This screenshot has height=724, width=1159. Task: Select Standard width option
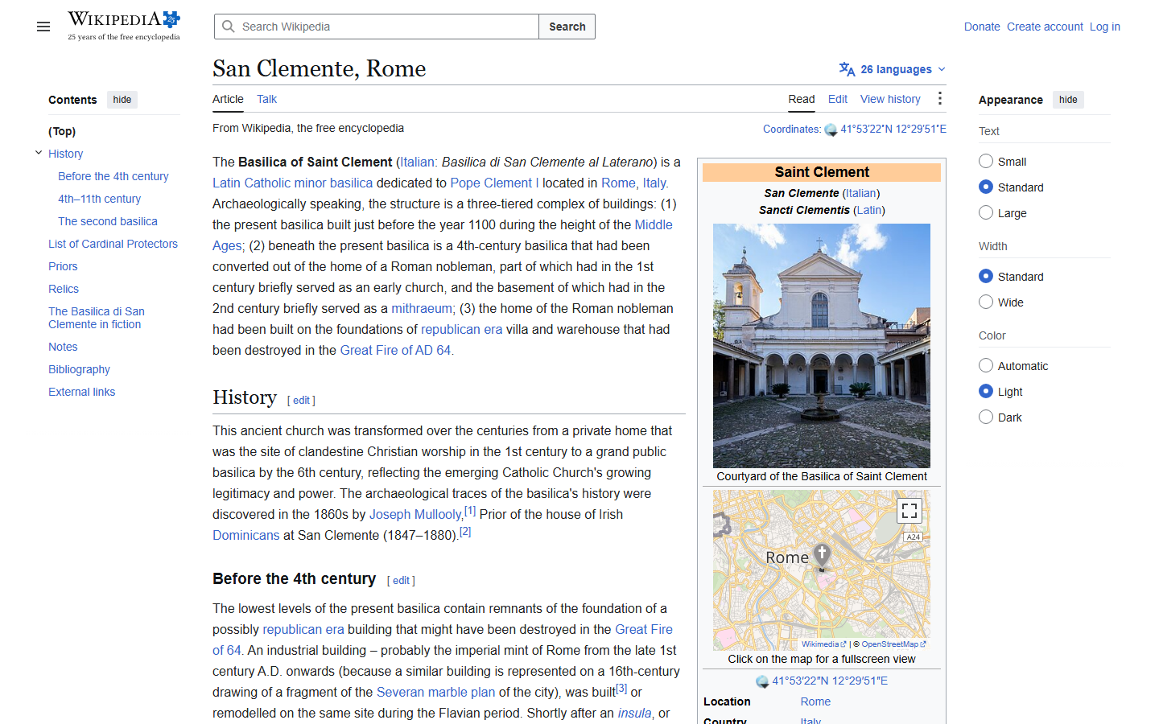click(986, 276)
